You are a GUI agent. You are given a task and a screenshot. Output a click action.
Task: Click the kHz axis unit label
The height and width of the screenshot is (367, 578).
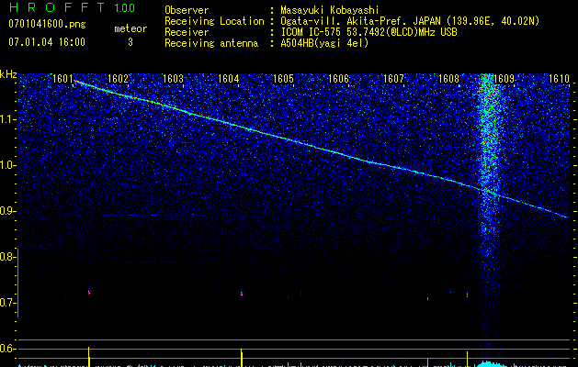tap(8, 74)
